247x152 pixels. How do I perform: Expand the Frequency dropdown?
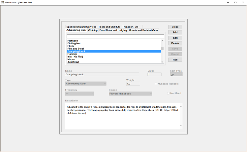click(x=79, y=94)
